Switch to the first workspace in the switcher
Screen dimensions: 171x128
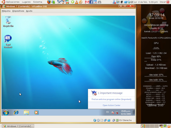tap(143, 126)
